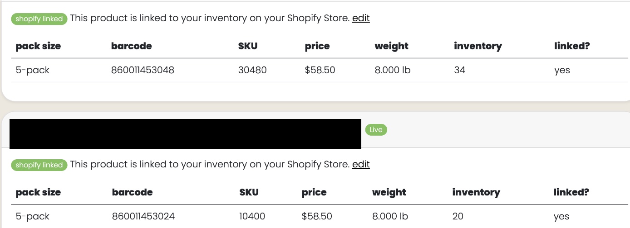This screenshot has height=228, width=630.
Task: Click the green Live status badge
Action: (376, 130)
